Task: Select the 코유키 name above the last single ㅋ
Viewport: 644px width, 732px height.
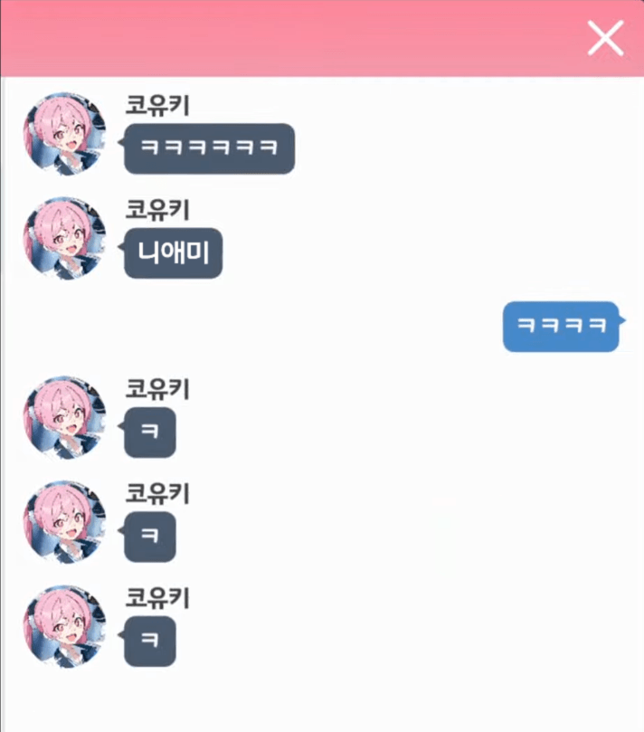Action: tap(157, 598)
